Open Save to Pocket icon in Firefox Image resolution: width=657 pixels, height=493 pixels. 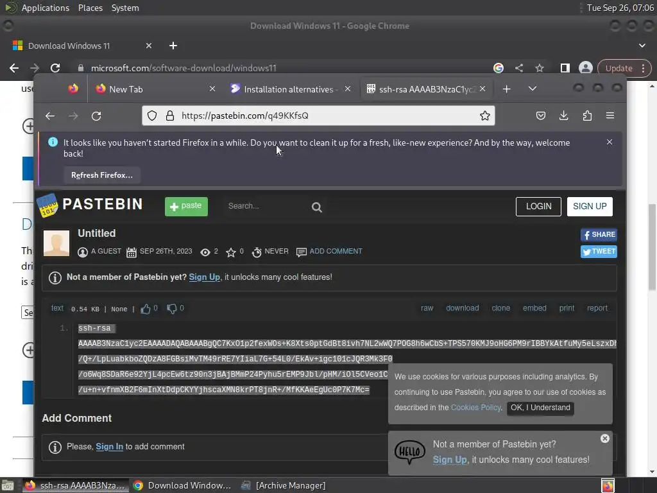tap(540, 116)
